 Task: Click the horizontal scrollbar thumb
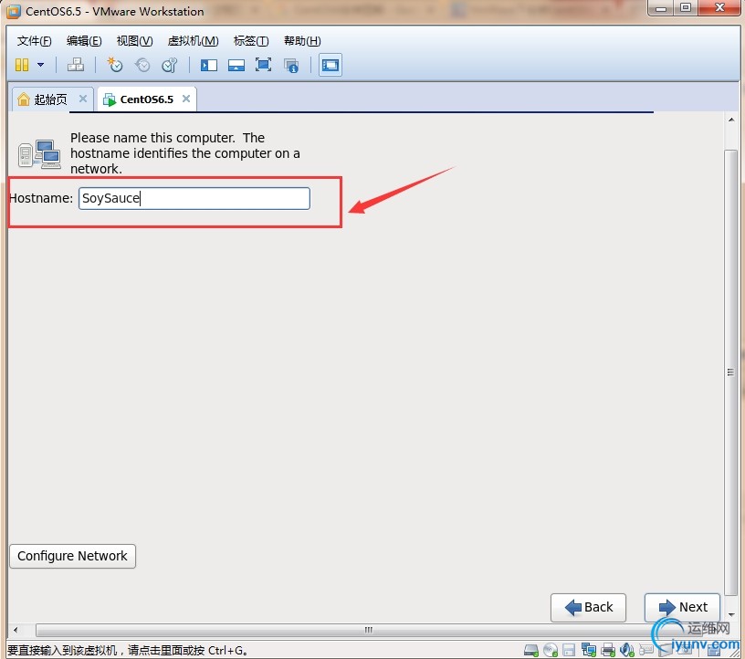pos(368,630)
